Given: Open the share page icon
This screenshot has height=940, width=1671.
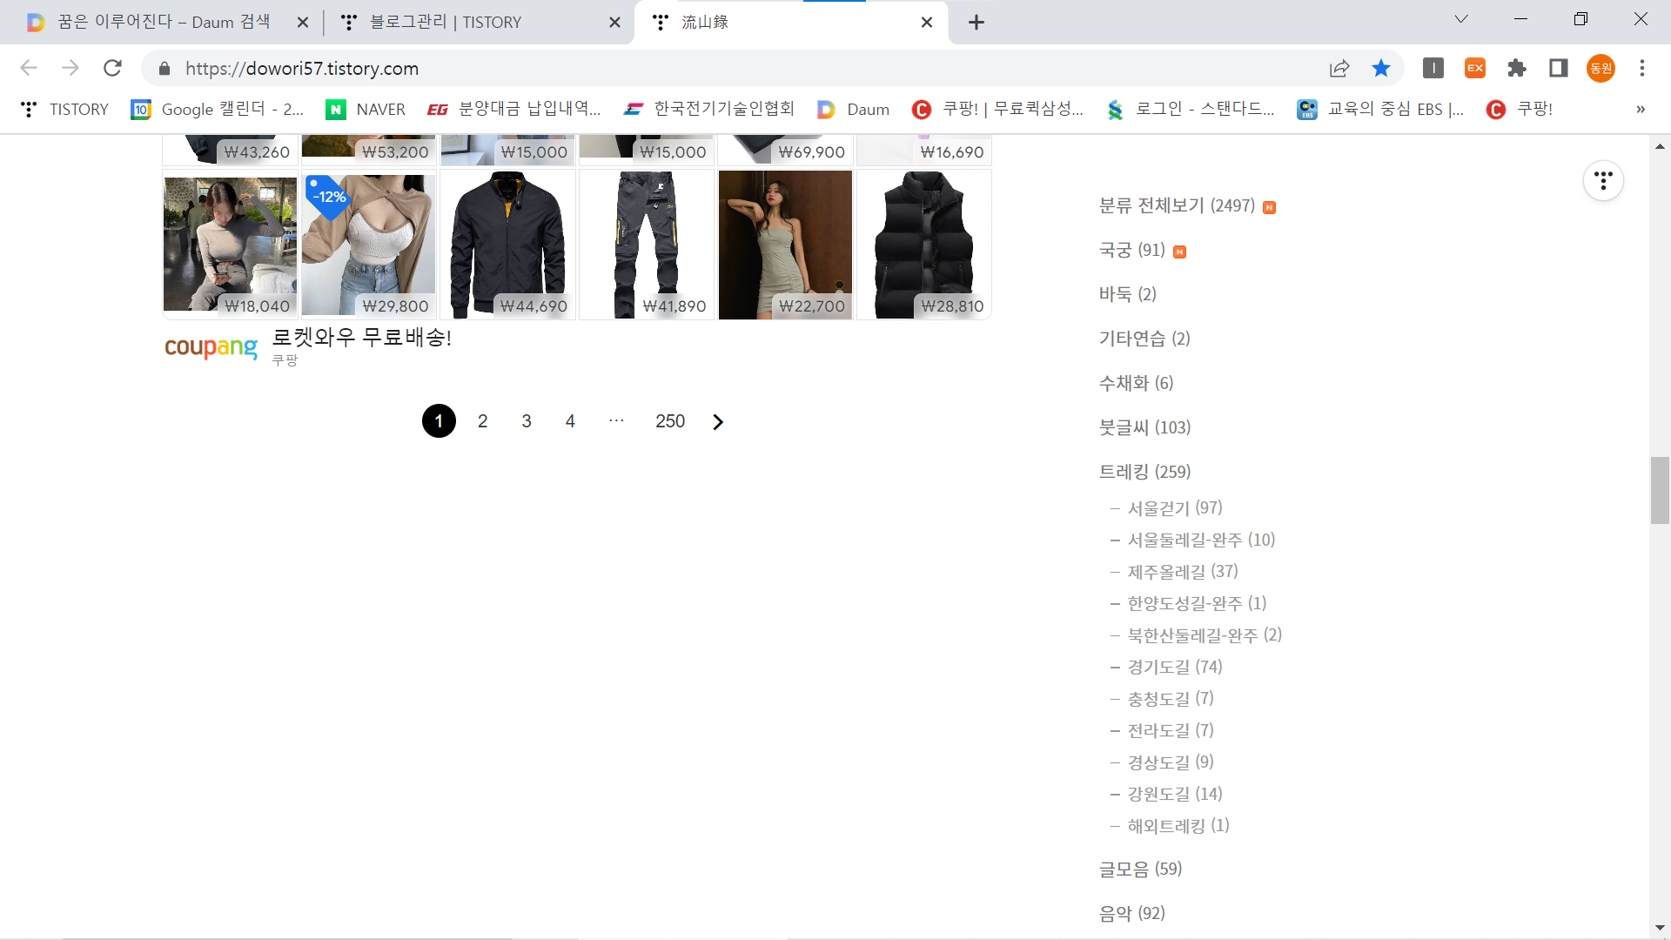Looking at the screenshot, I should (1339, 68).
